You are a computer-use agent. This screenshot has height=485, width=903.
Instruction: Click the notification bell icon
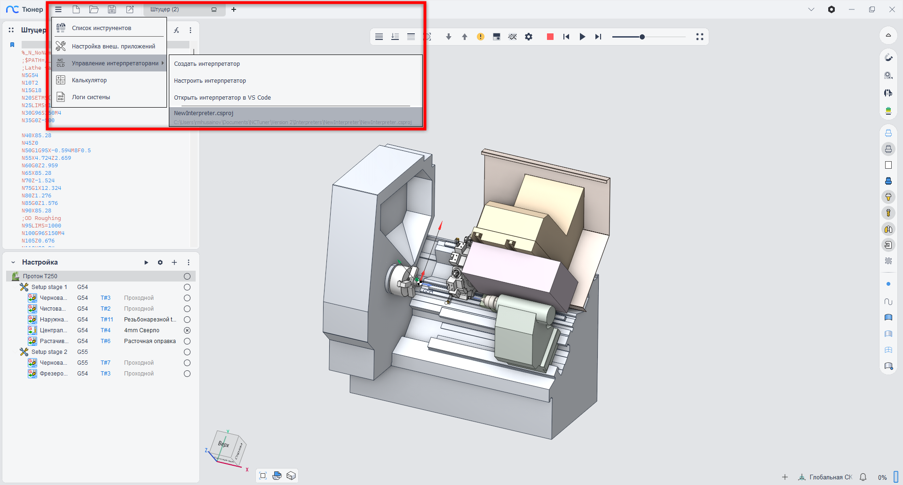863,477
